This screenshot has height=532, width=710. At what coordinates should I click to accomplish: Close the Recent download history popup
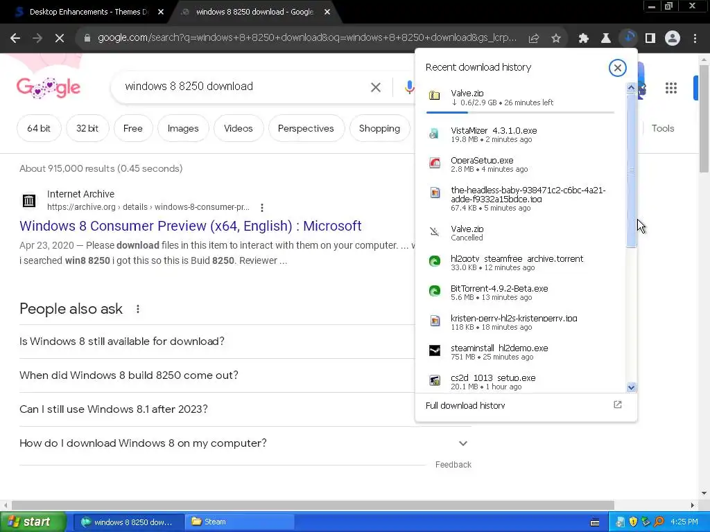(x=617, y=68)
